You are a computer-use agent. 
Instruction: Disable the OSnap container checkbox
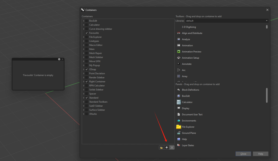pyautogui.click(x=87, y=69)
